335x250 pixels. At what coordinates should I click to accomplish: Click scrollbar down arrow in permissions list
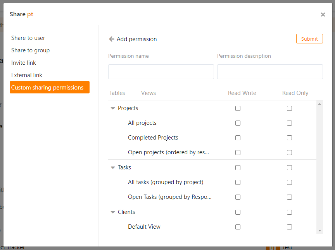click(319, 231)
